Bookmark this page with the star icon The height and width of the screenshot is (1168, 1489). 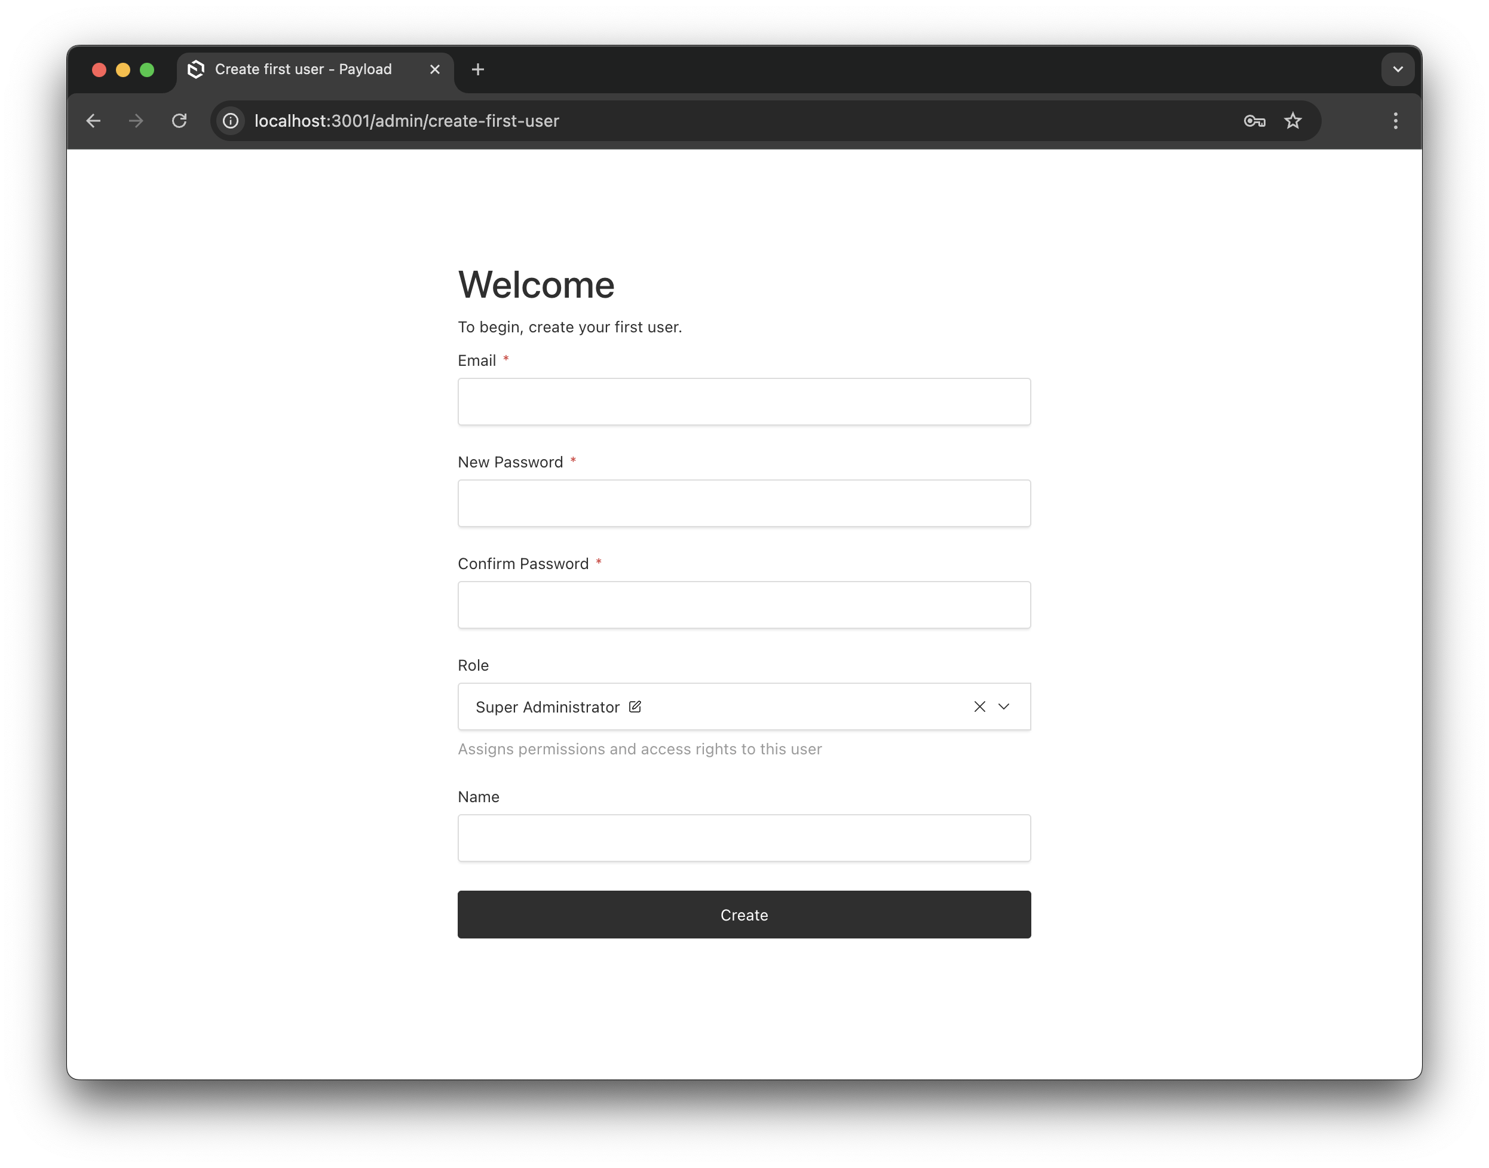click(x=1292, y=121)
